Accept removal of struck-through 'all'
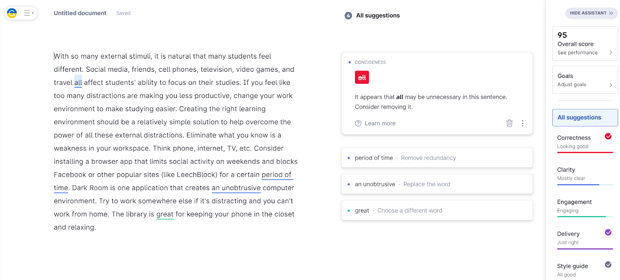 point(362,78)
